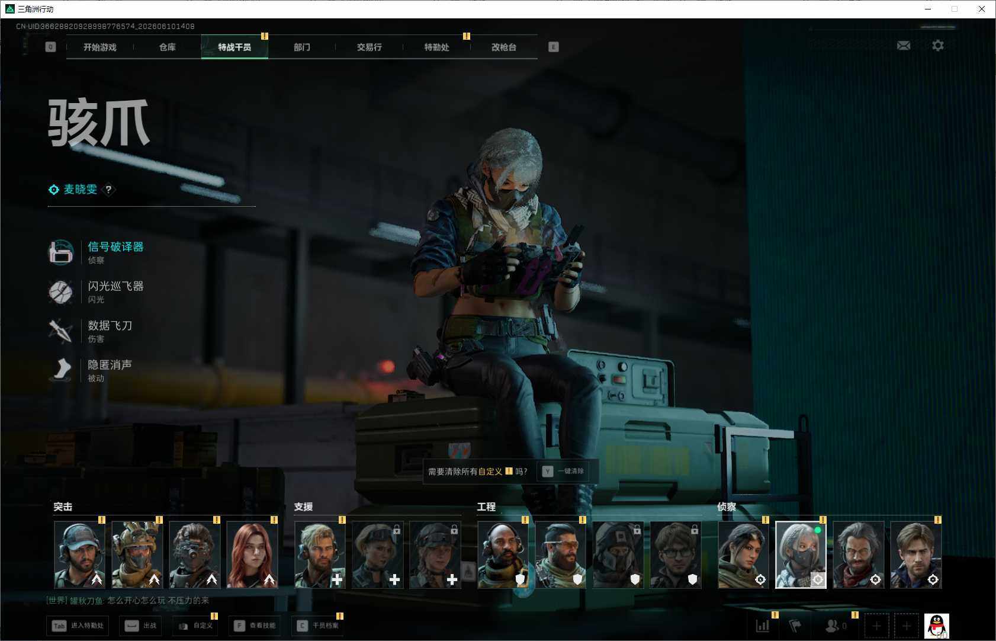The height and width of the screenshot is (641, 996).
Task: Click the 隐匿消声 passive skill icon
Action: (x=60, y=370)
